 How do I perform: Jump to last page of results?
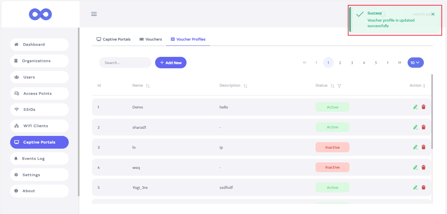pos(399,63)
